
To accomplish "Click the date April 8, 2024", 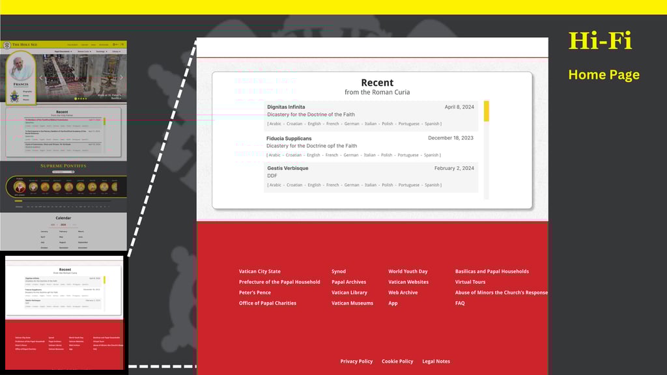I will 459,107.
